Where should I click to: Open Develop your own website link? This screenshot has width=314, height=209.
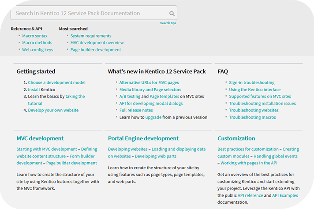pyautogui.click(x=53, y=110)
